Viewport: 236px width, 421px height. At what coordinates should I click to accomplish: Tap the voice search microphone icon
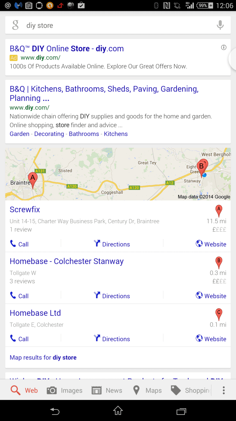pos(220,25)
